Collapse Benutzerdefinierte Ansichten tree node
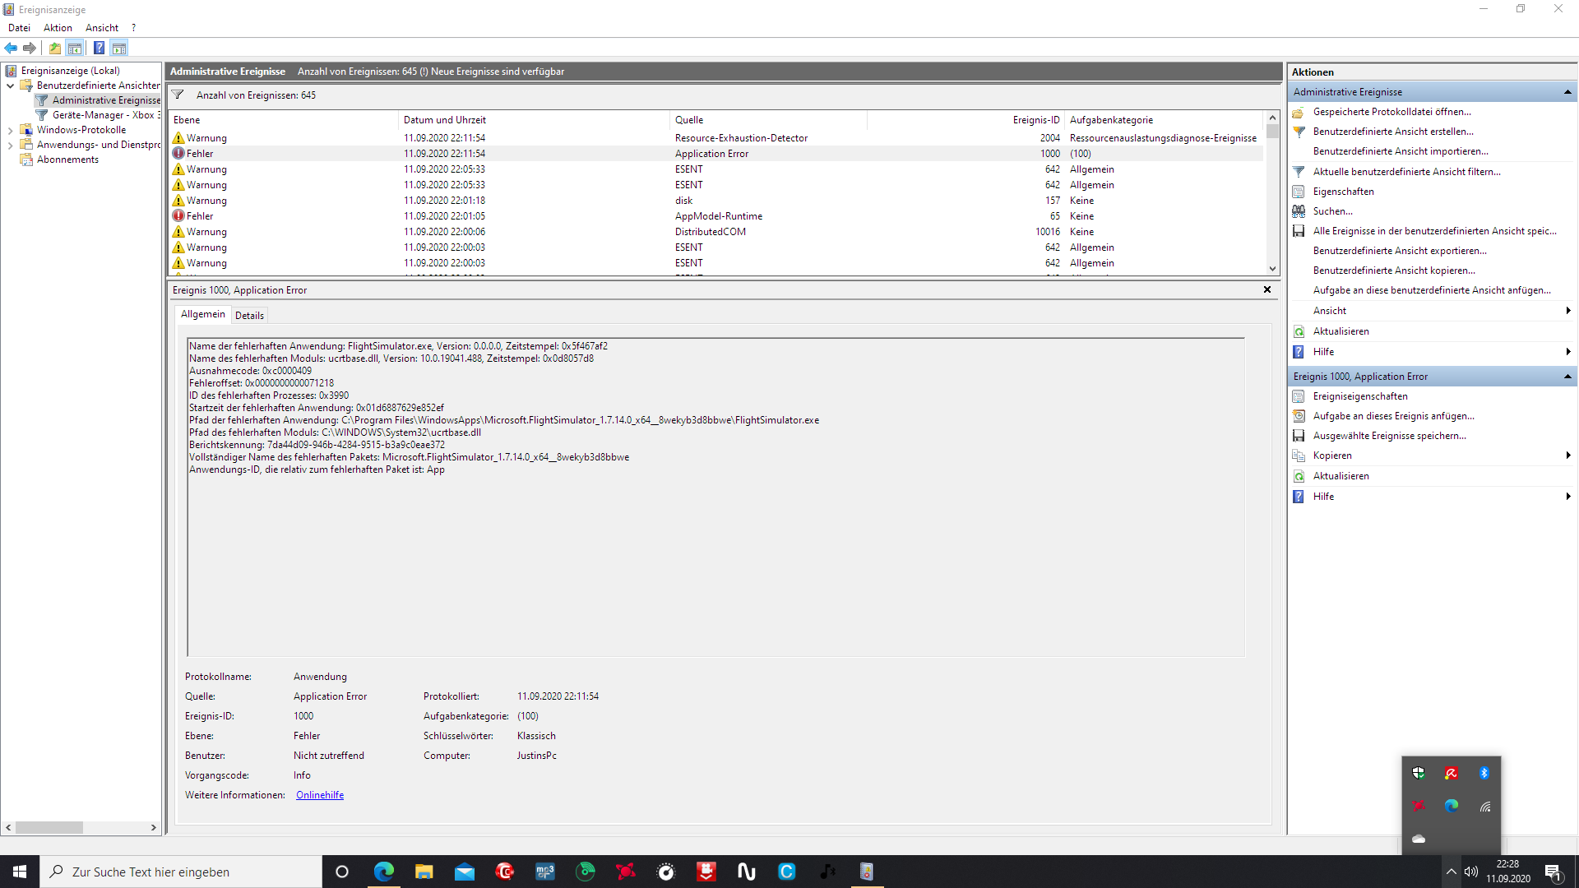 10,86
